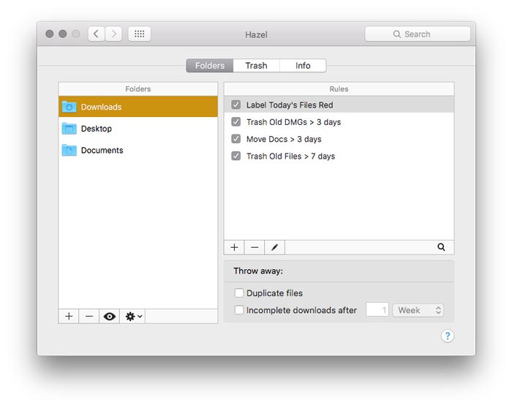Close the Hazel preferences window
This screenshot has width=512, height=408.
tap(50, 34)
